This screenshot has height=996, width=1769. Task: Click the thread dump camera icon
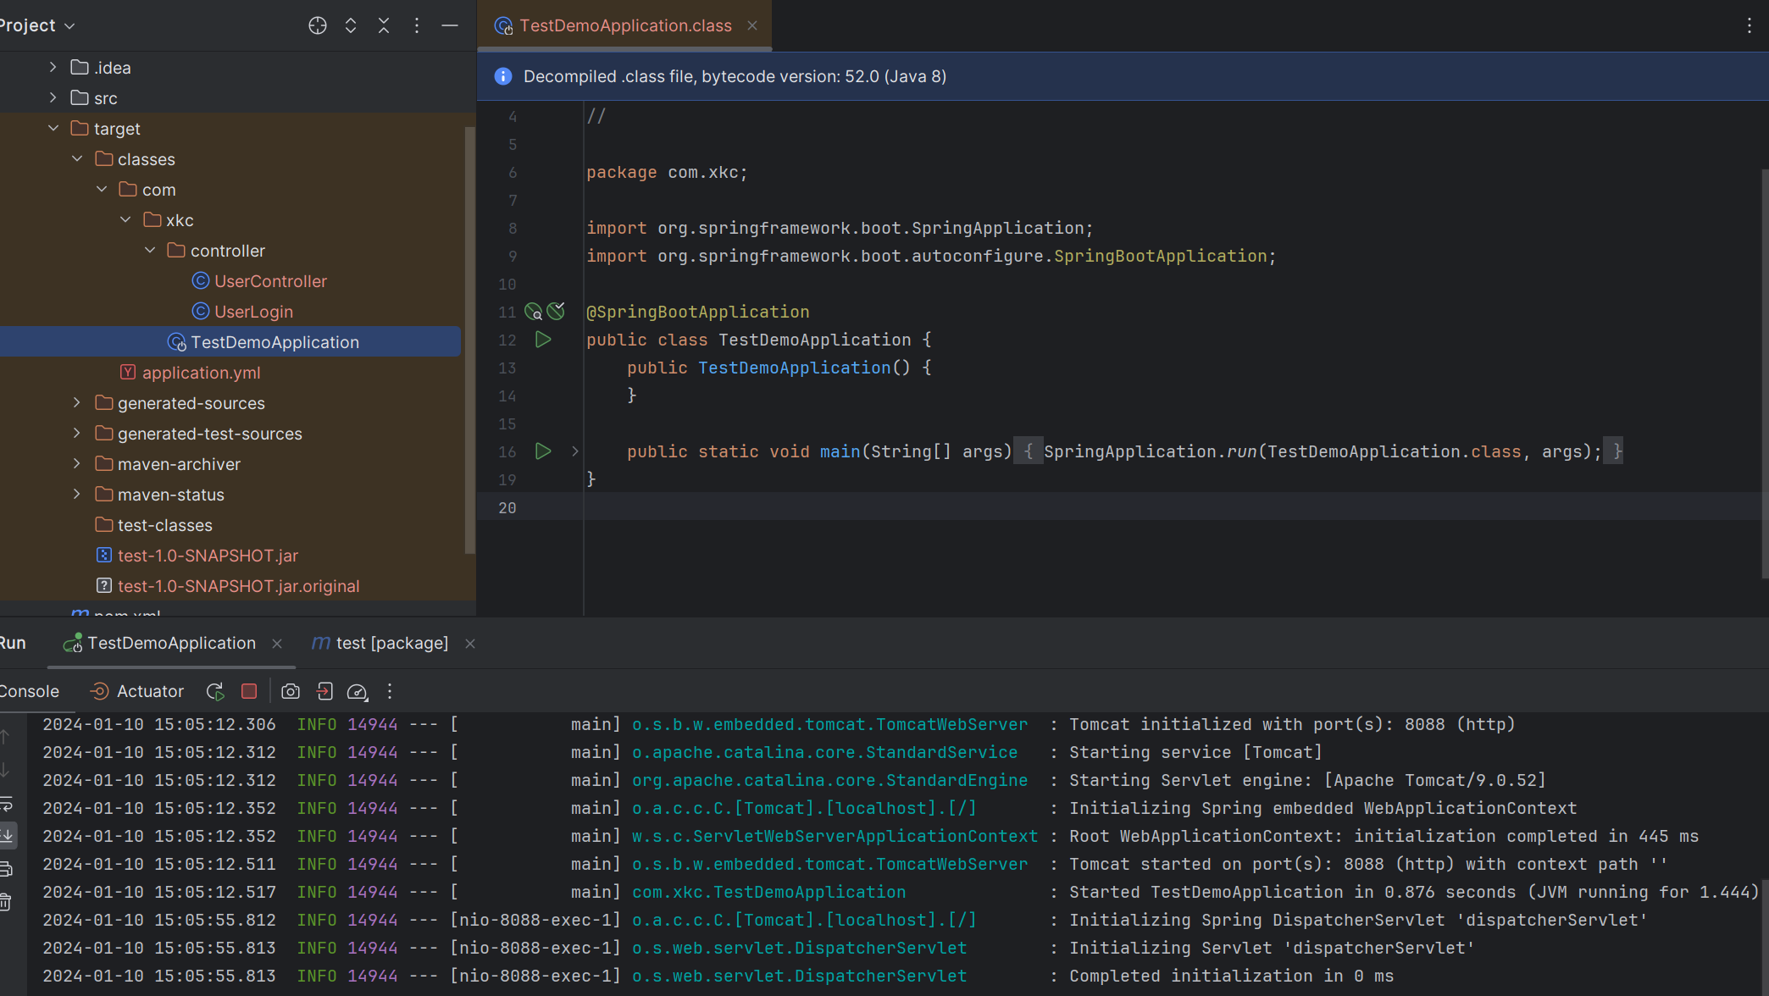(291, 692)
